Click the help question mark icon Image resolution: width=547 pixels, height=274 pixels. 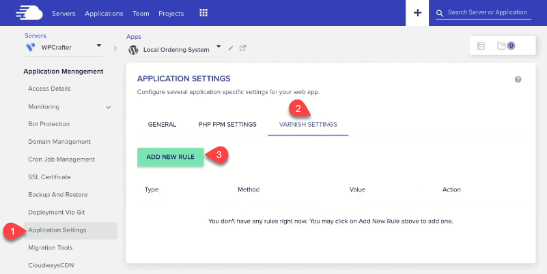coord(518,80)
